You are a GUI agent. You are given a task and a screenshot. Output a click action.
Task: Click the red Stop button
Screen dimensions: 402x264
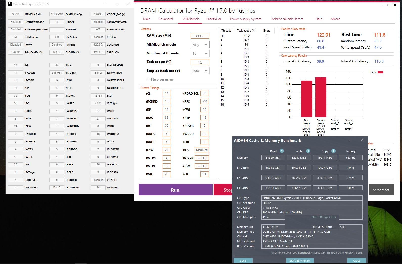pyautogui.click(x=223, y=190)
